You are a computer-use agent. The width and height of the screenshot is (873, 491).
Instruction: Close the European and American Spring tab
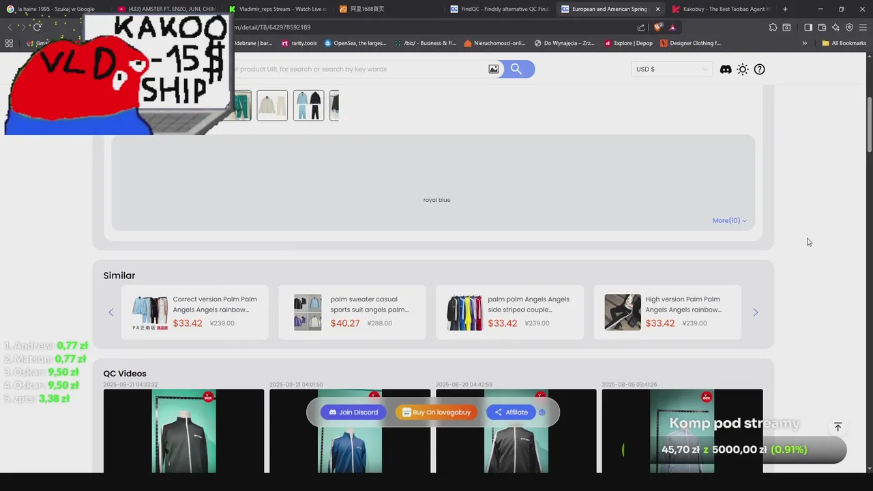click(657, 9)
